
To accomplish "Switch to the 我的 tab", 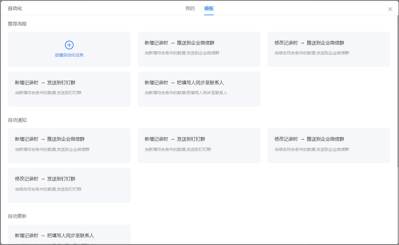I will click(190, 8).
